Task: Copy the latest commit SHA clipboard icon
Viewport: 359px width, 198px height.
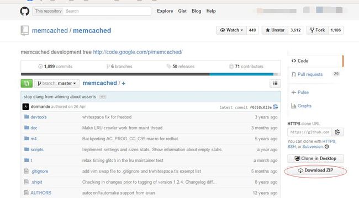Action: [276, 107]
